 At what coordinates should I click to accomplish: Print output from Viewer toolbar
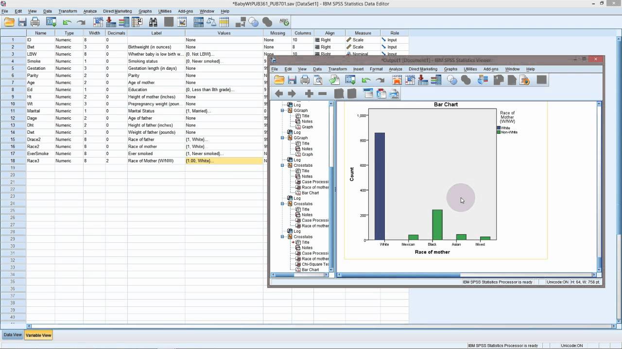click(x=305, y=80)
